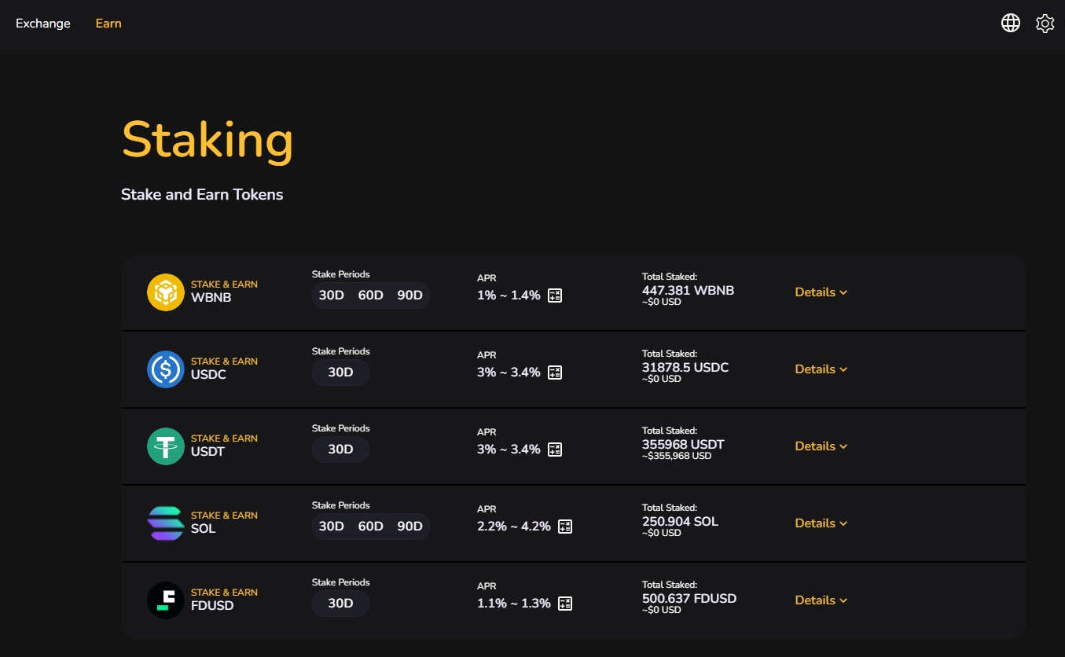Expand Details for the FDUSD pool

point(821,600)
